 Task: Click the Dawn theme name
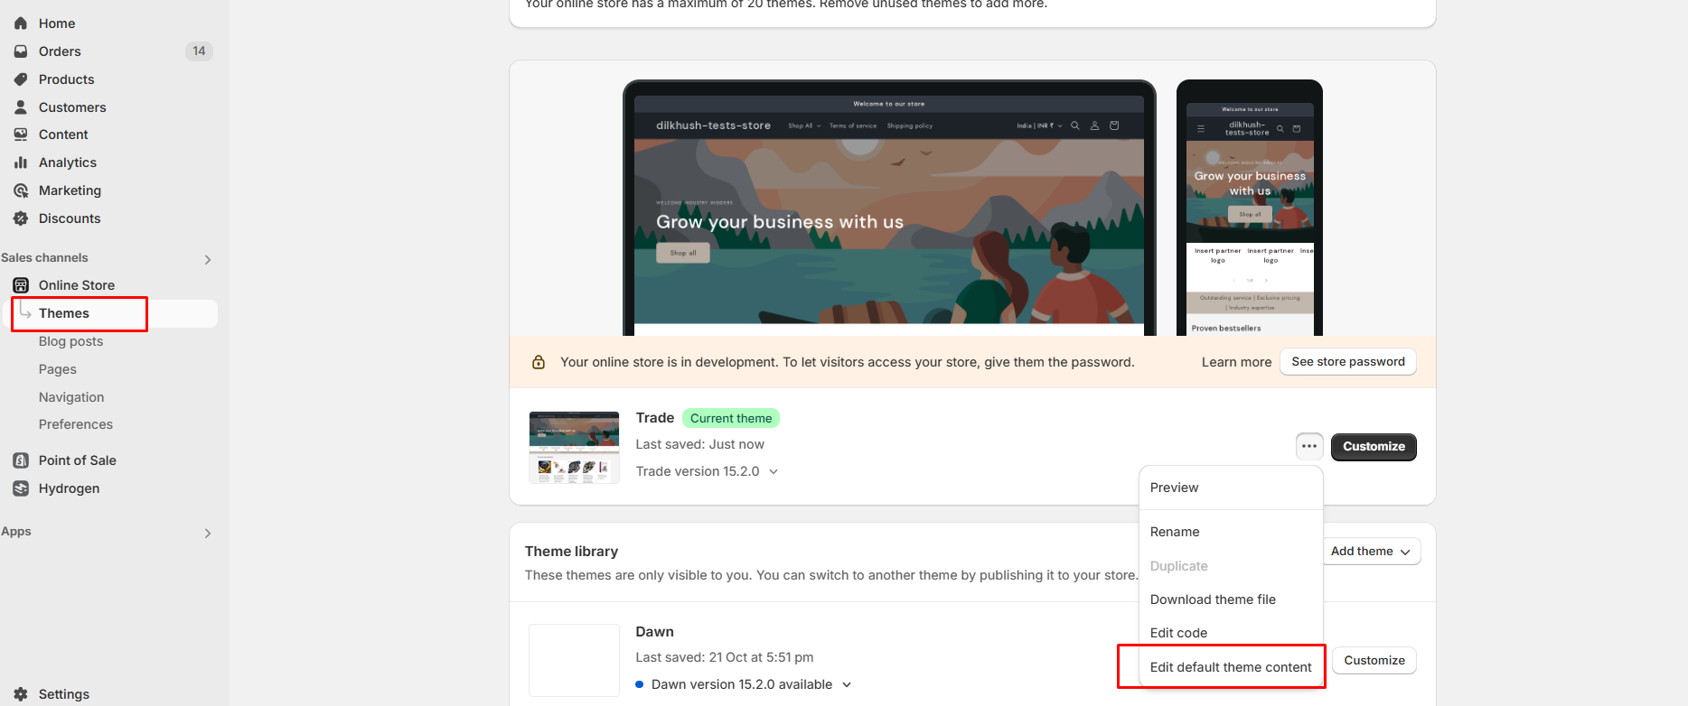[x=654, y=632]
